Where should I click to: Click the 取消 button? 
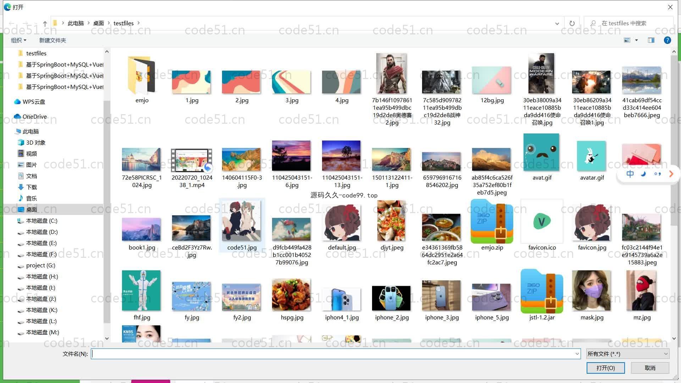pos(650,368)
